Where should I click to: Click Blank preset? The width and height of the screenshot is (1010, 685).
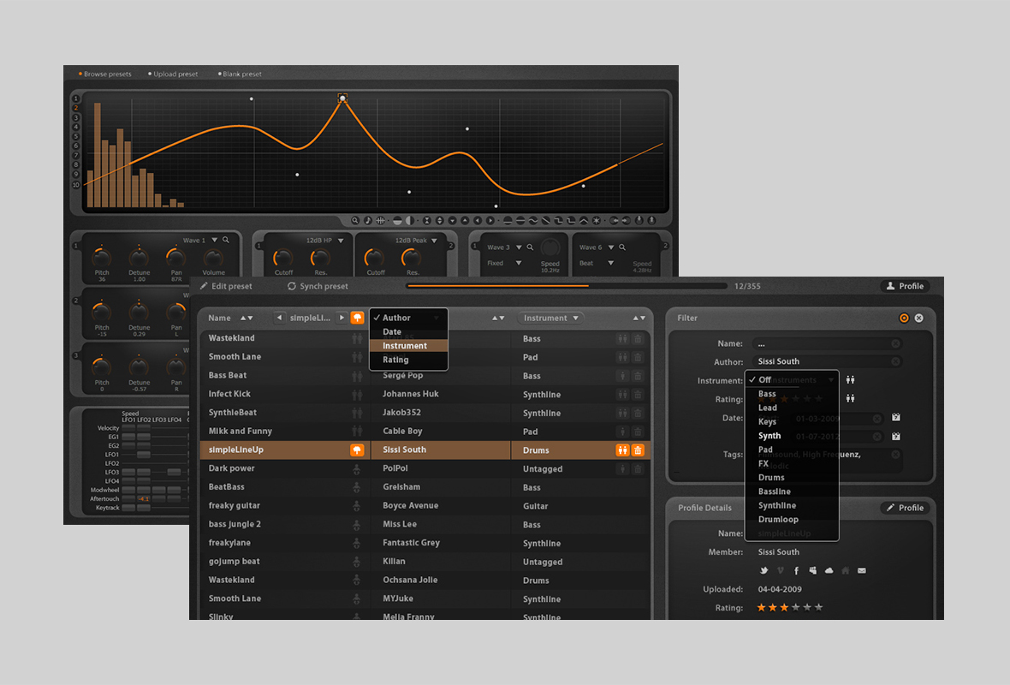pyautogui.click(x=241, y=74)
